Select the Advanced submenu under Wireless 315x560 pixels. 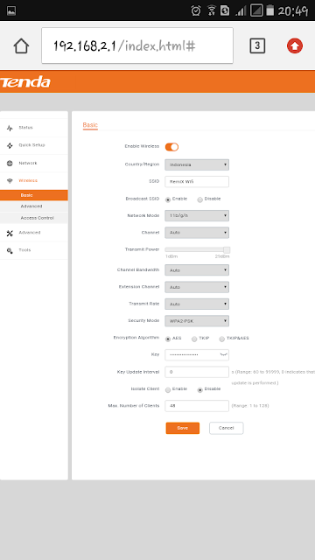point(34,206)
